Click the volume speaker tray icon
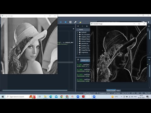The width and height of the screenshot is (151, 113). pyautogui.click(x=132, y=97)
